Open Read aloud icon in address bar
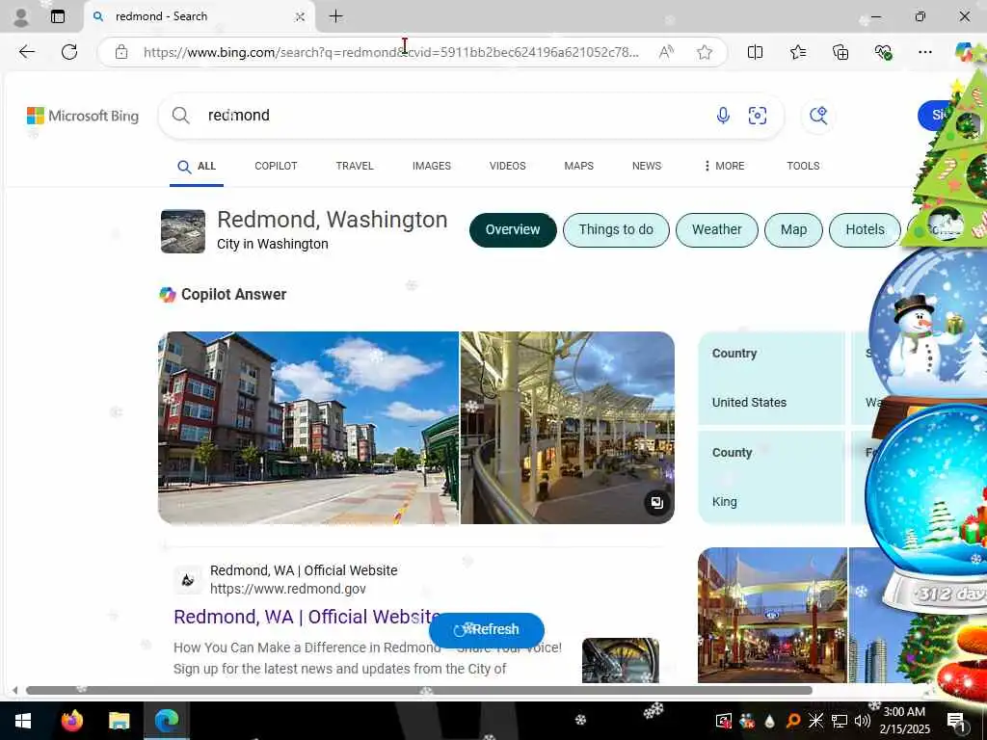Screen dimensions: 987x740 tap(666, 52)
